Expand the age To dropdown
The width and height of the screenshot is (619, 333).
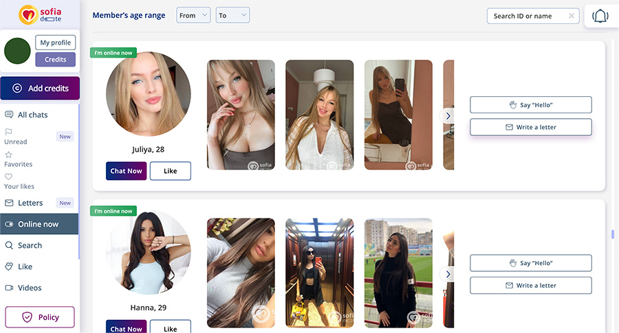232,16
